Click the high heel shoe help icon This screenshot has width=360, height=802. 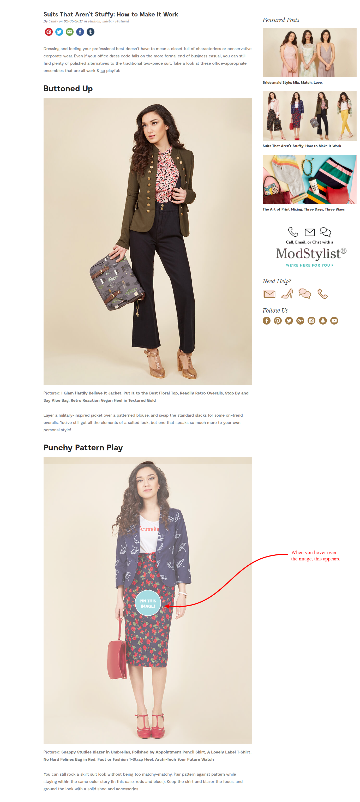(x=287, y=293)
